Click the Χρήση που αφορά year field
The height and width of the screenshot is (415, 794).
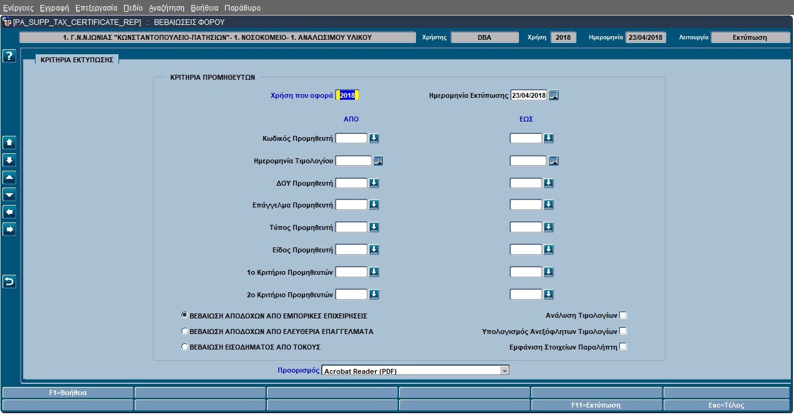point(347,95)
